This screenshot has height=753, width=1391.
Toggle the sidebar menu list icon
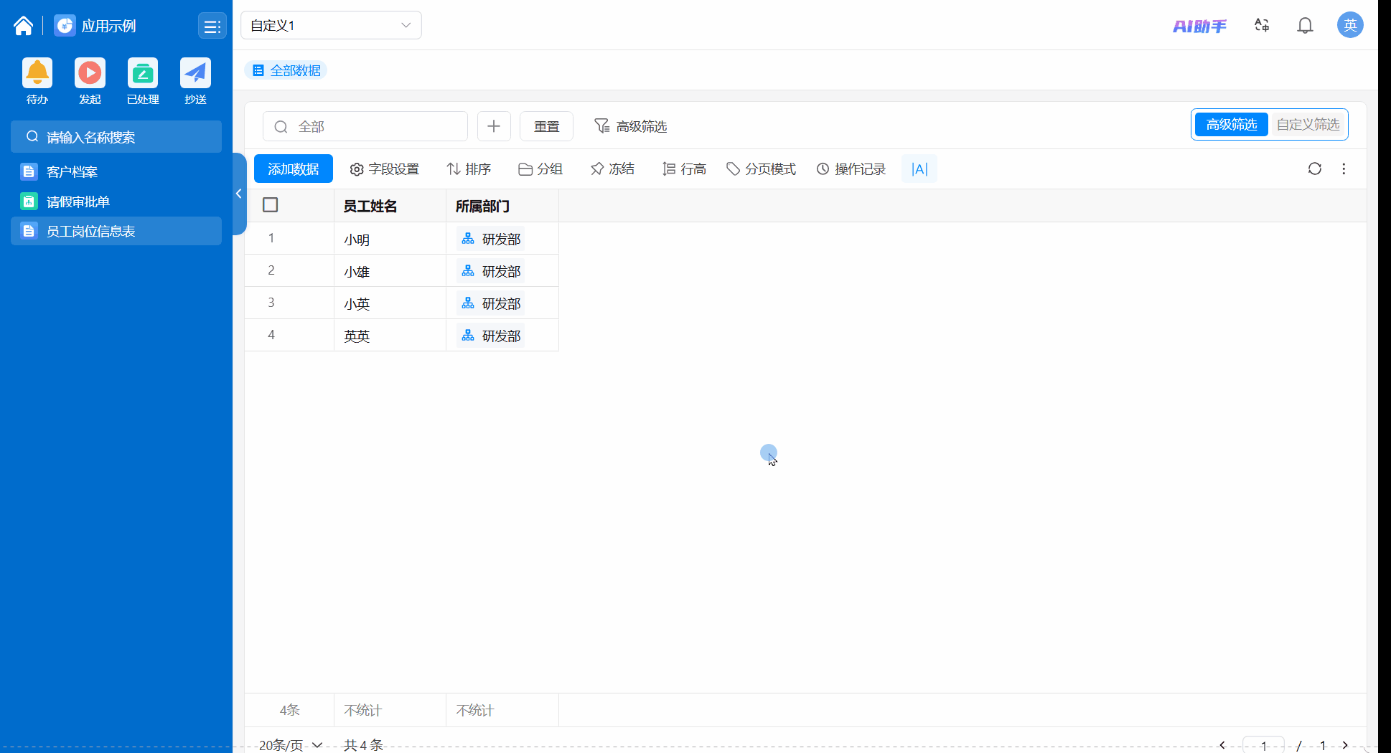coord(212,27)
